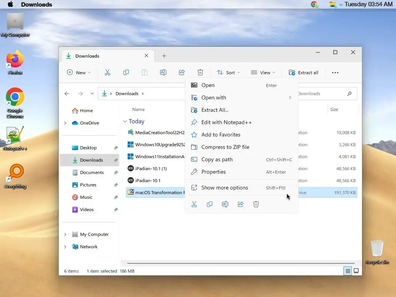This screenshot has height=297, width=396.
Task: Open the recent locations chevron dropdown
Action: click(x=92, y=94)
